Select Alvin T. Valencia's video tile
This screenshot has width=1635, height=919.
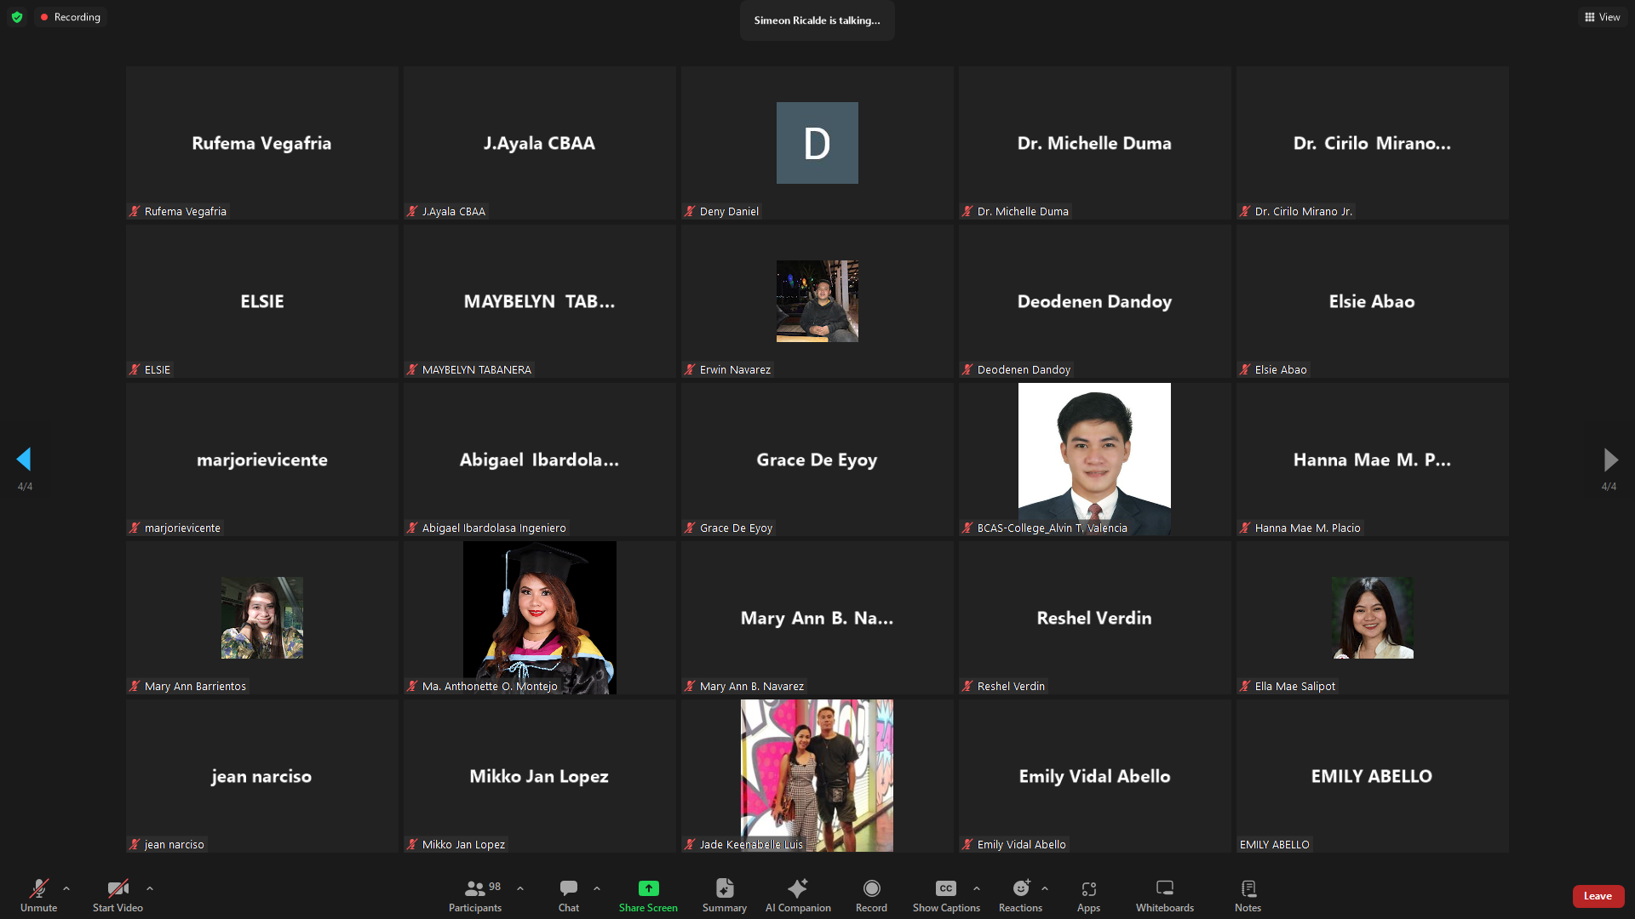1094,459
